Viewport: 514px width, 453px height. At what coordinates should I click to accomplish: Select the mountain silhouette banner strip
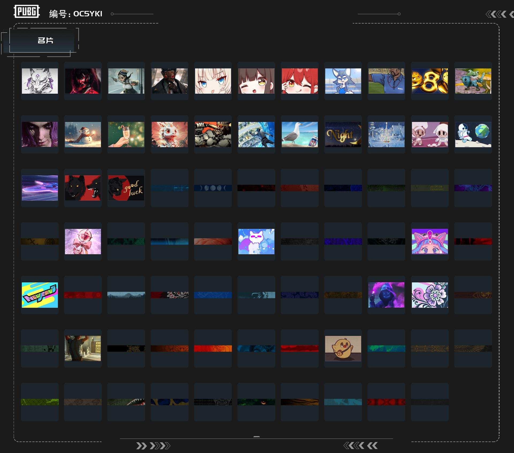click(x=126, y=295)
